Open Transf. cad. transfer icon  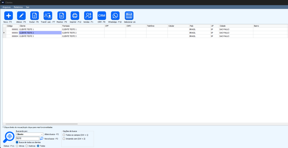pos(48,16)
